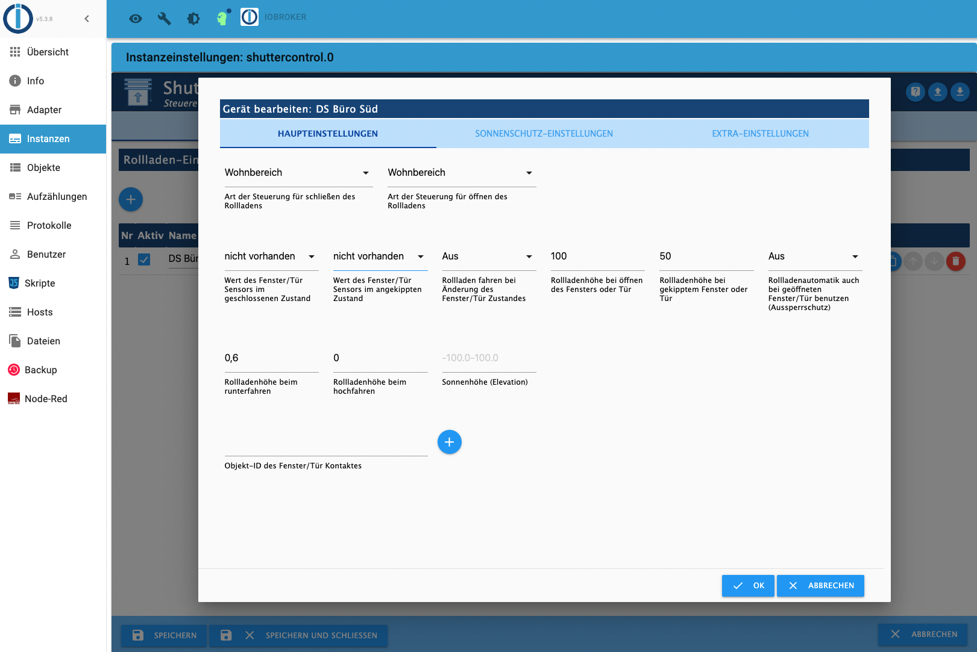Click the eye visibility icon in top bar
Screen dimensions: 977x652
[x=136, y=19]
